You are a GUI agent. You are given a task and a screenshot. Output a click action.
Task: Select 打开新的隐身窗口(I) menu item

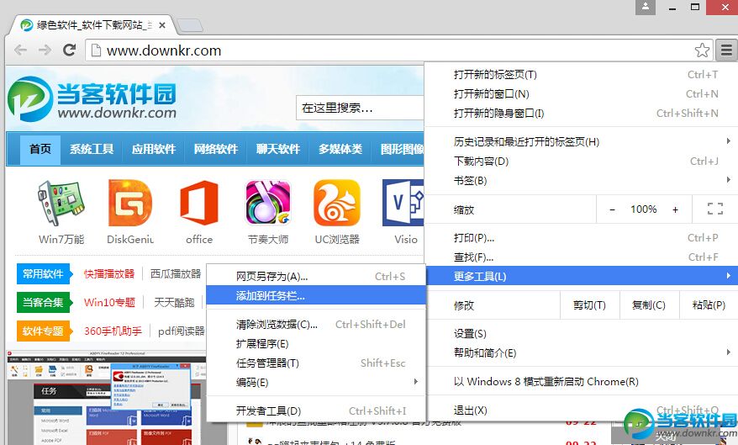(581, 113)
